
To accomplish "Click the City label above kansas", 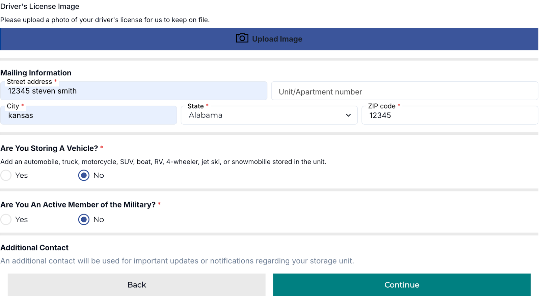I will pos(13,106).
